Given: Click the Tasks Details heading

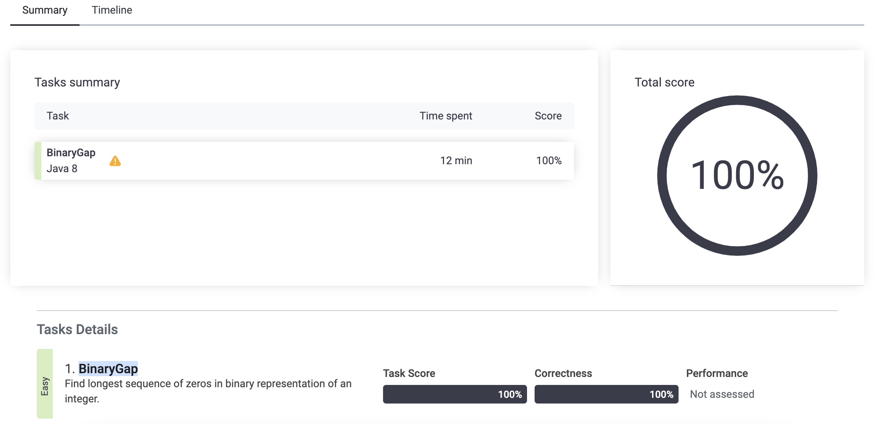Looking at the screenshot, I should point(77,330).
